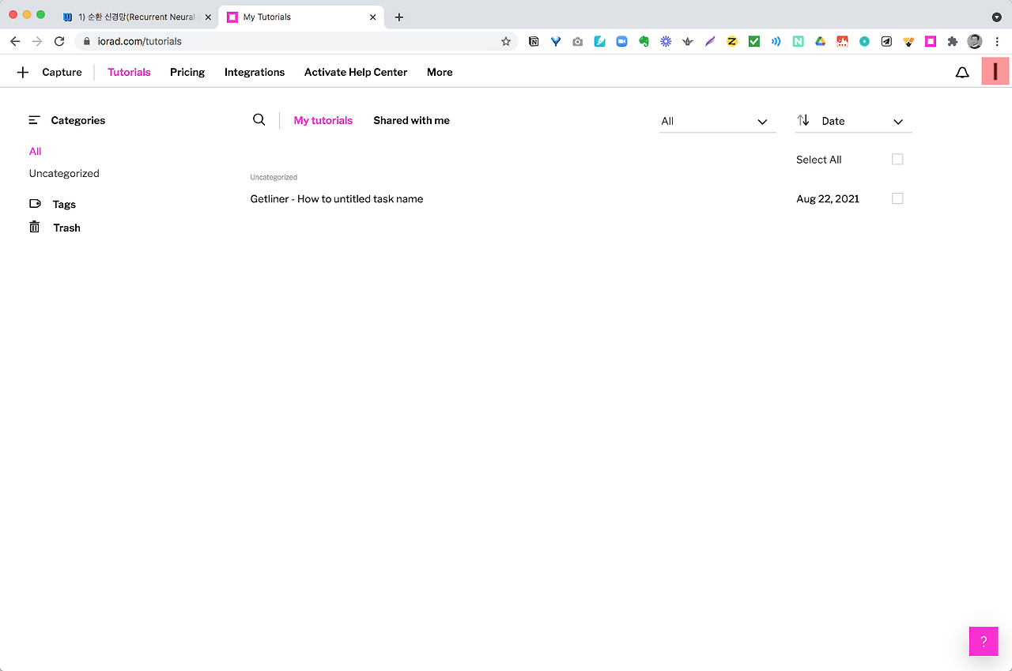Click the yellow Z extension icon
This screenshot has height=671, width=1012.
point(732,41)
